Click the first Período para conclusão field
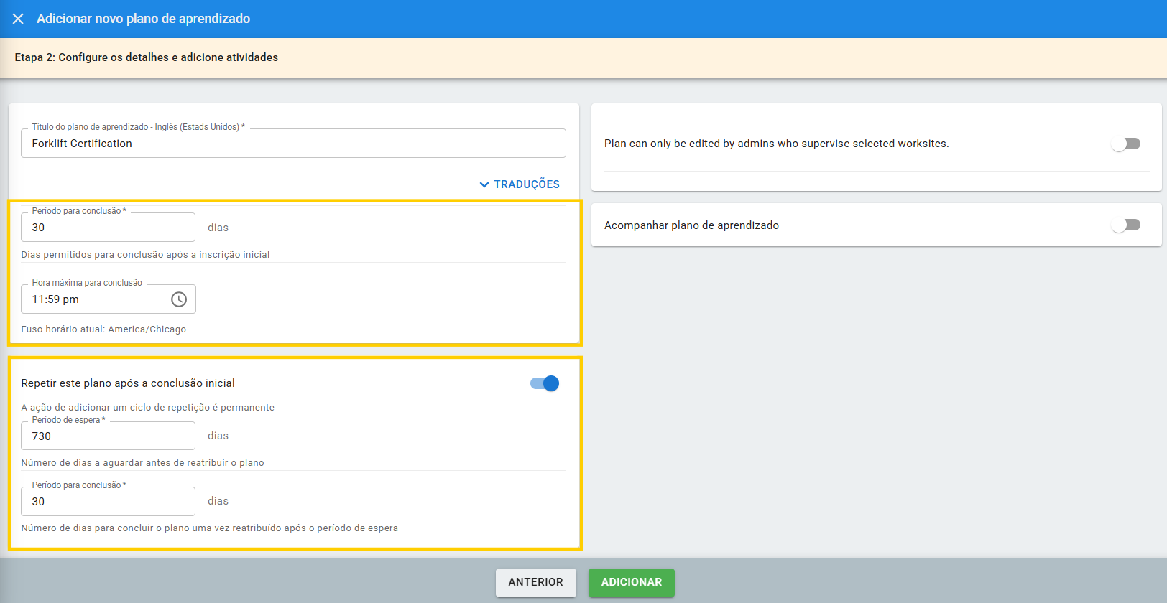 108,228
